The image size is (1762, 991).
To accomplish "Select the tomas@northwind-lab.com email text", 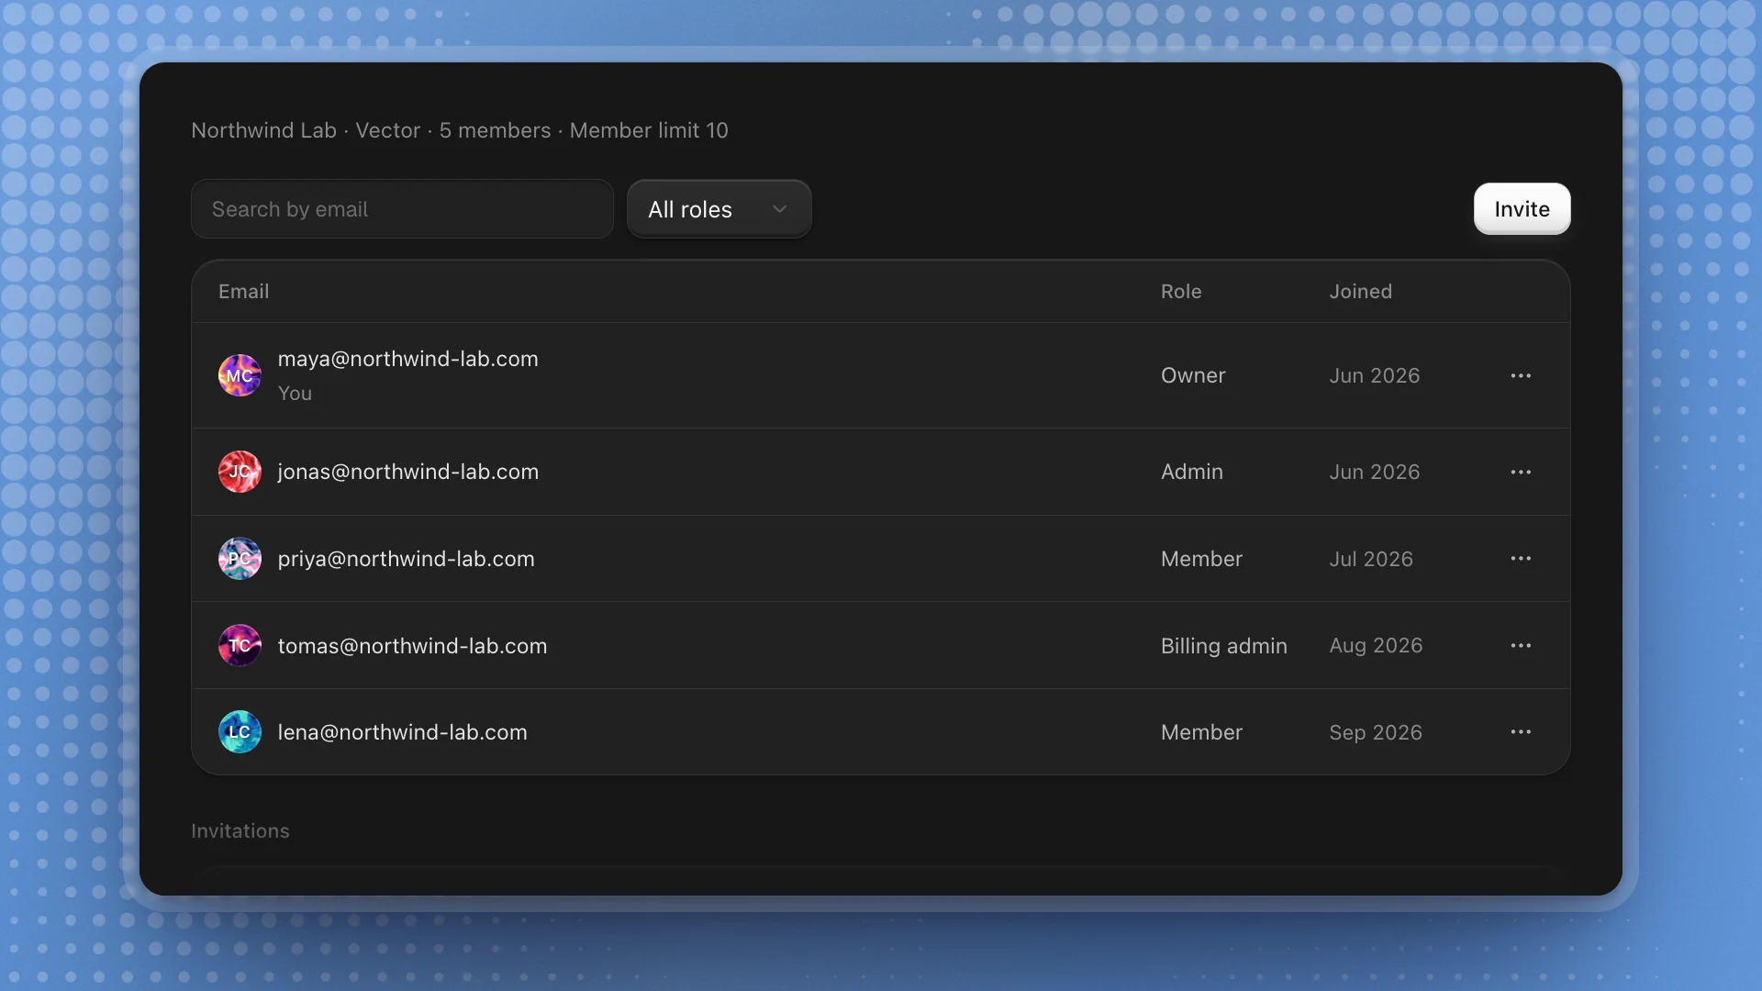I will coord(412,646).
